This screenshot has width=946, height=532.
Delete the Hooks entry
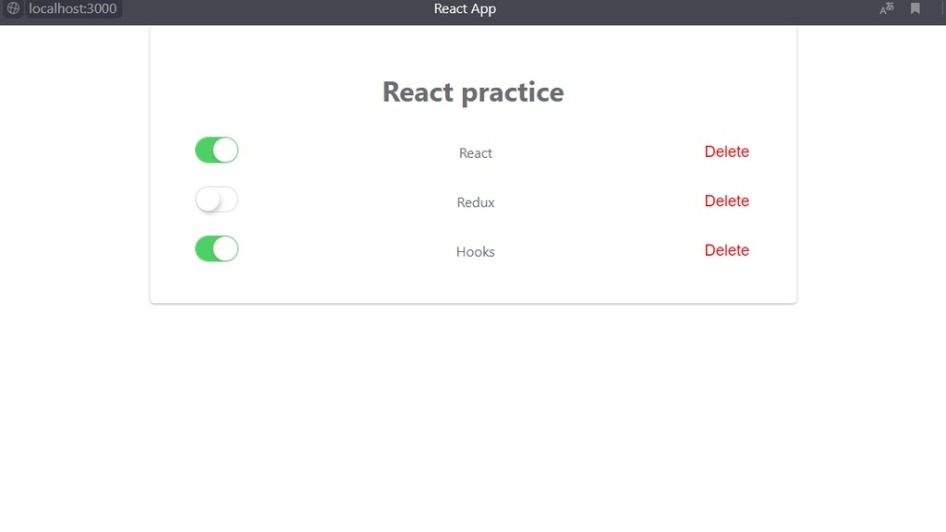point(727,250)
